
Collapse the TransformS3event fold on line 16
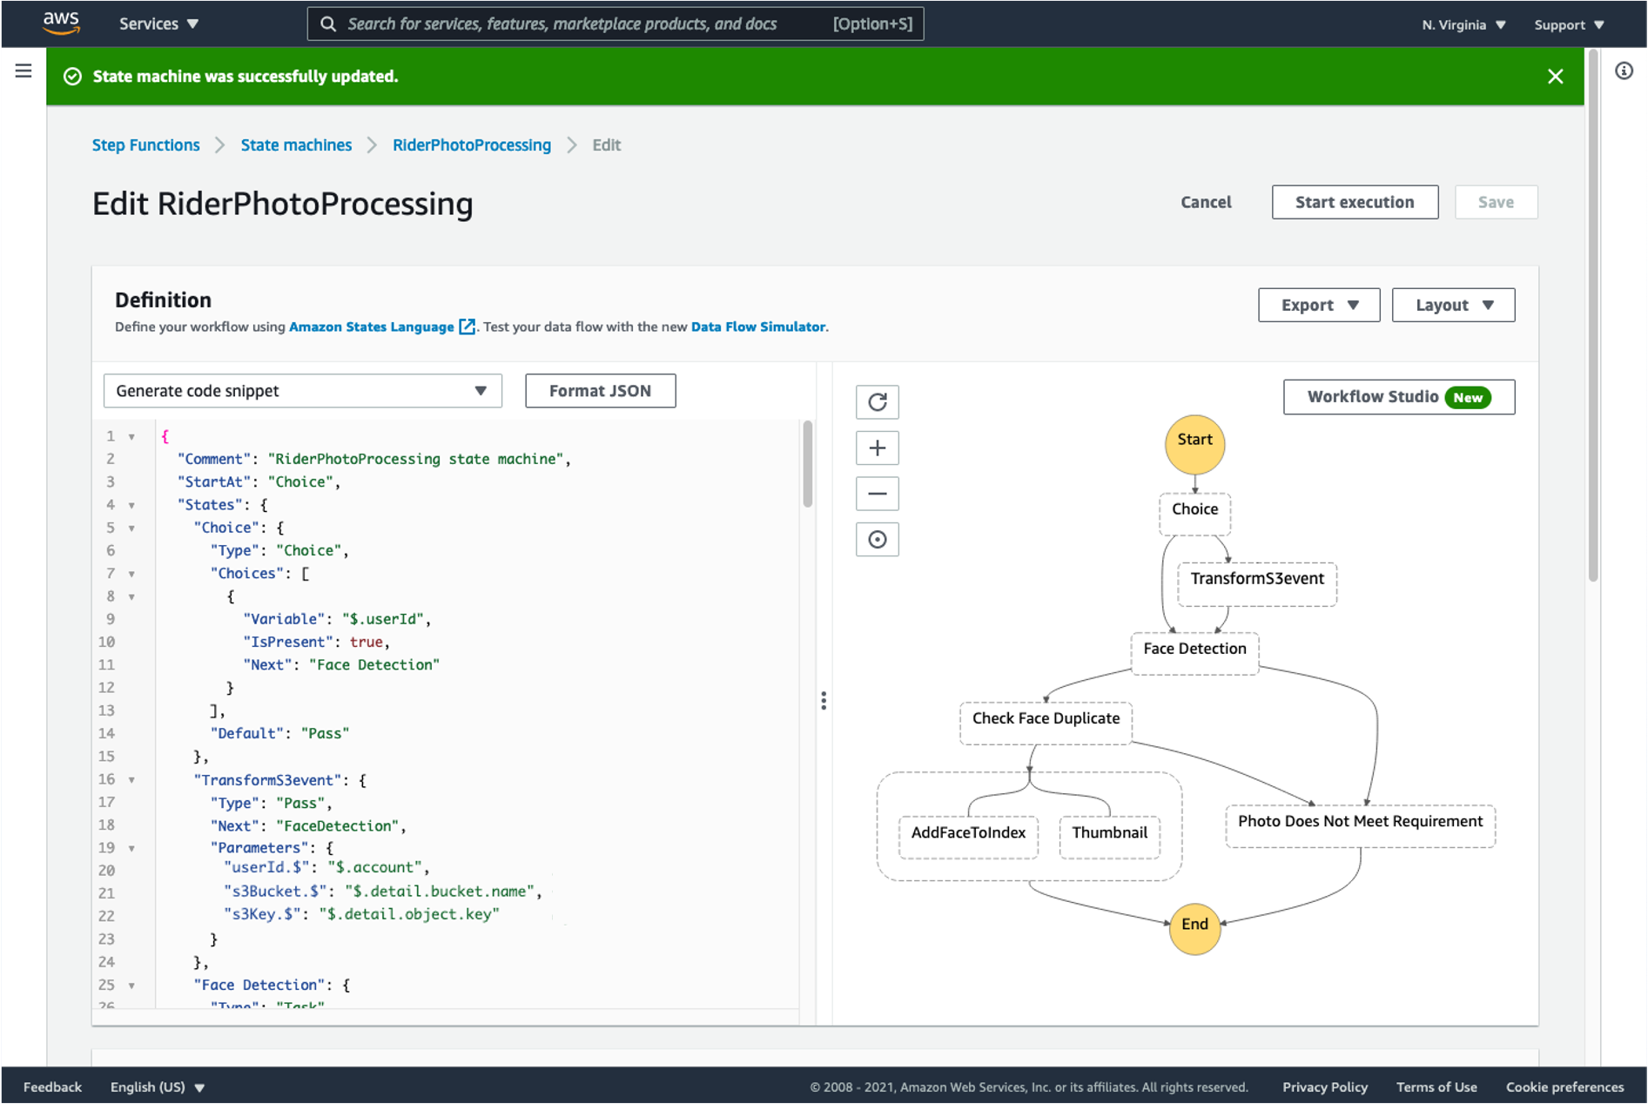(x=131, y=780)
